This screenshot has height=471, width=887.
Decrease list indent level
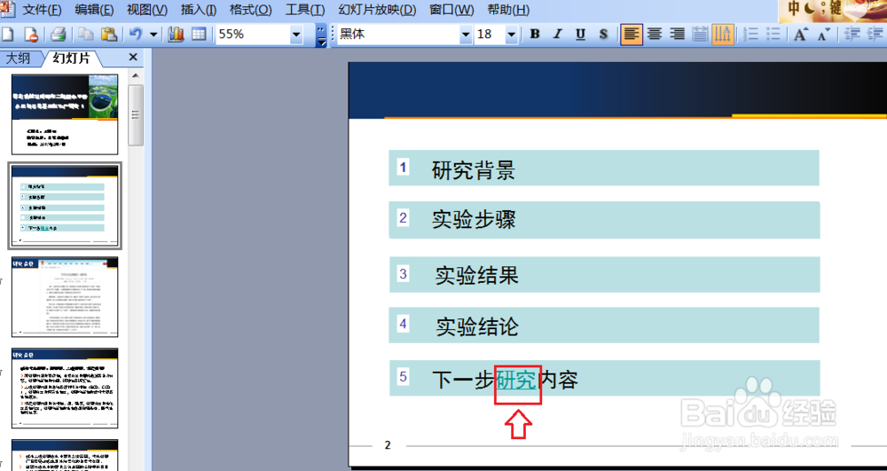tap(852, 35)
